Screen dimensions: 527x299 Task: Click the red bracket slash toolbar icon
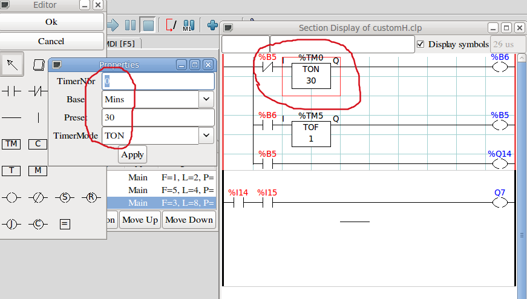(x=171, y=25)
